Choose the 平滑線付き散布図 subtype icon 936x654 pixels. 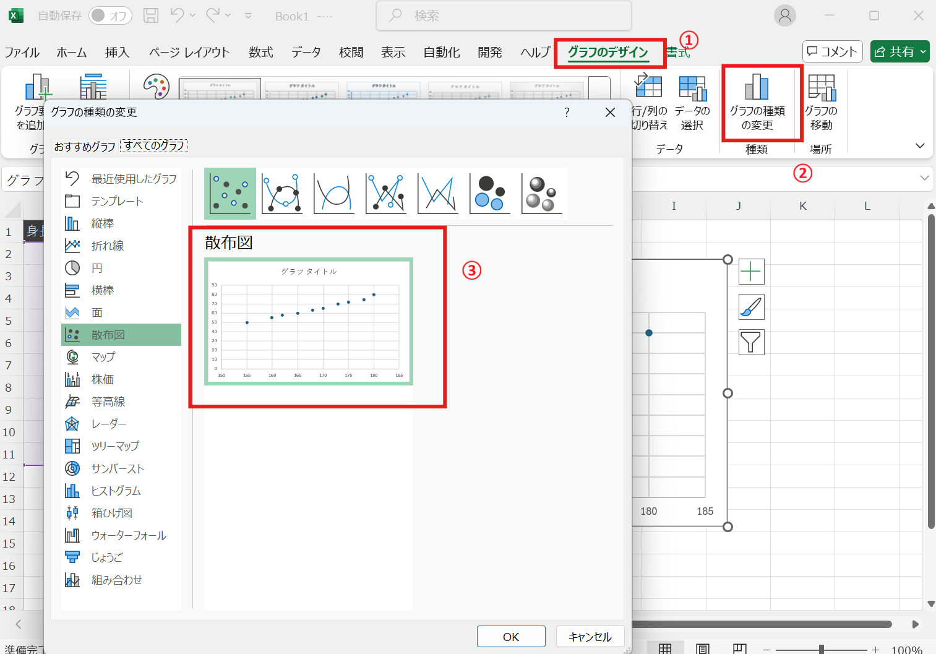(333, 194)
